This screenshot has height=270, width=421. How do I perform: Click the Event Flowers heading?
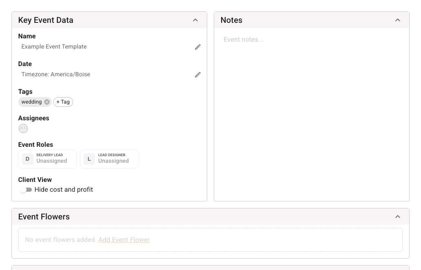(x=44, y=217)
